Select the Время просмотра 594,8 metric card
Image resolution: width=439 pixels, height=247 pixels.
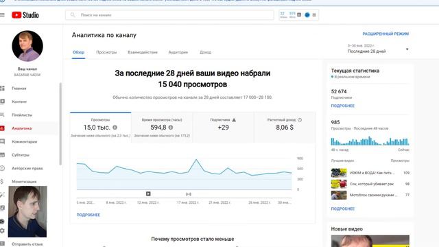tap(162, 128)
